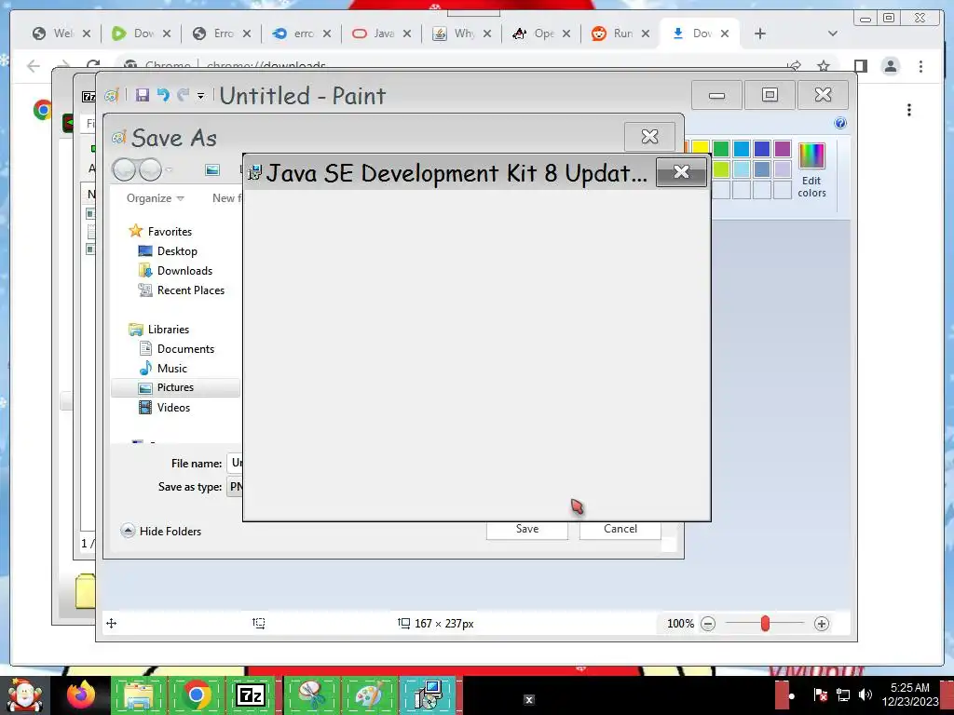This screenshot has height=715, width=954.
Task: Select Desktop in the Save As navigation pane
Action: point(168,251)
